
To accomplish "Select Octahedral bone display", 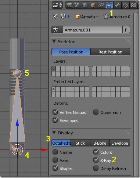I will click(x=61, y=143).
